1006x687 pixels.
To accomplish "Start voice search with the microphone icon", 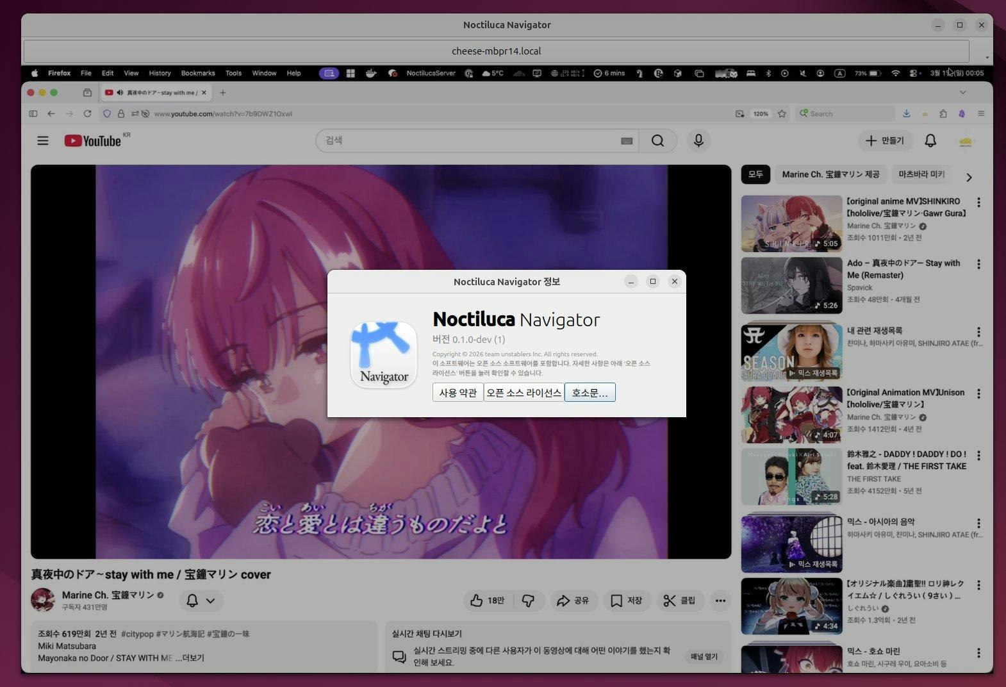I will tap(698, 140).
